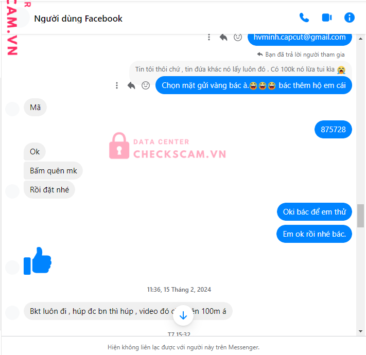This screenshot has height=355, width=366.
Task: Click the 'Người dùng Facebook' name header
Action: [78, 19]
